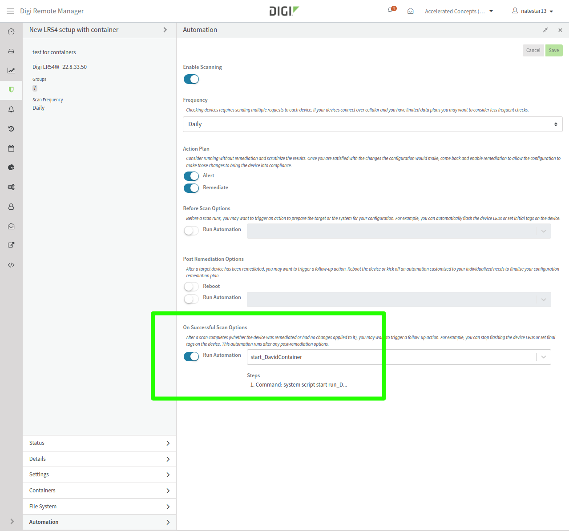
Task: Open the dashboard gauge icon in the sidebar
Action: pos(11,32)
